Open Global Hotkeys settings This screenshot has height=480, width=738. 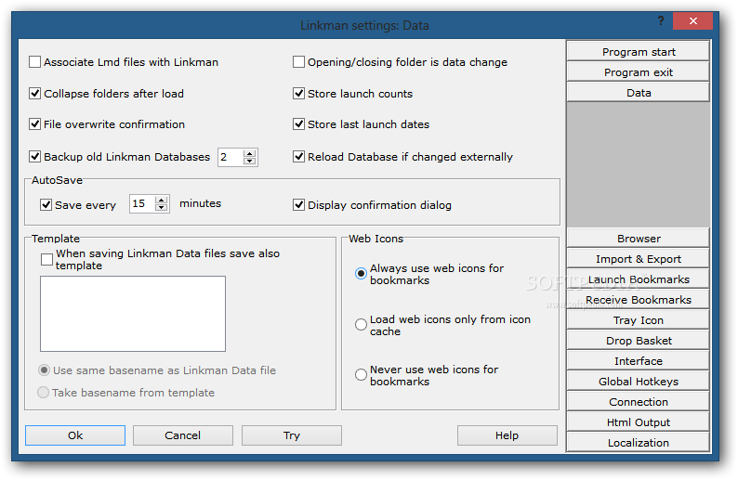tap(639, 382)
